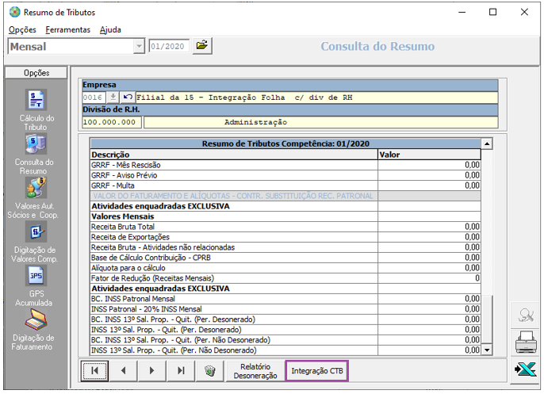Click the Administração division name field
The width and height of the screenshot is (544, 394).
(321, 122)
